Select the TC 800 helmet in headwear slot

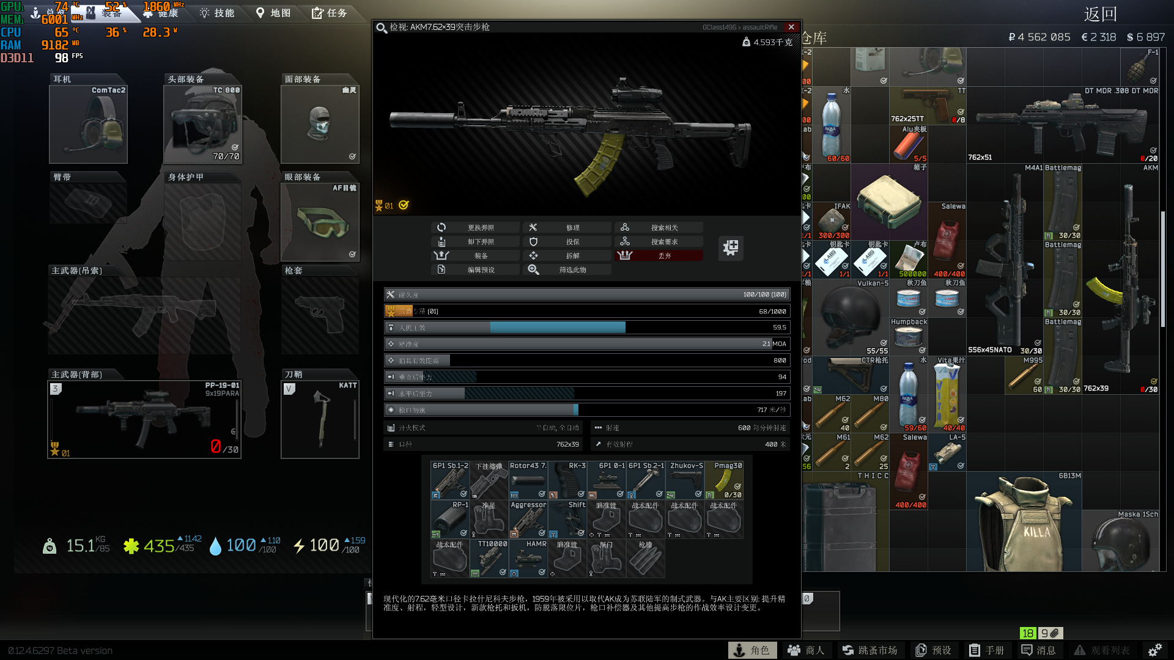point(202,124)
